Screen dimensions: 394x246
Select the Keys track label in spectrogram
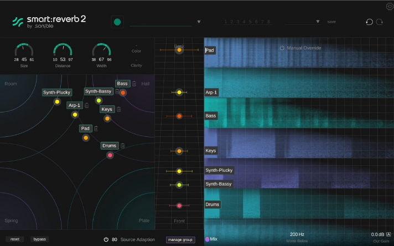(x=211, y=151)
